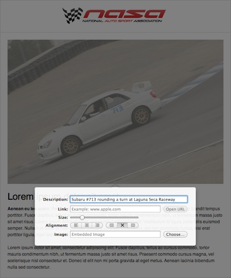This screenshot has width=231, height=278.
Task: Click the checkered flag in the logo
Action: [73, 15]
